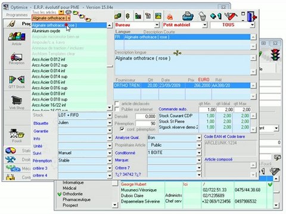
Task: Click the Péremption 90 value field
Action: click(146, 124)
